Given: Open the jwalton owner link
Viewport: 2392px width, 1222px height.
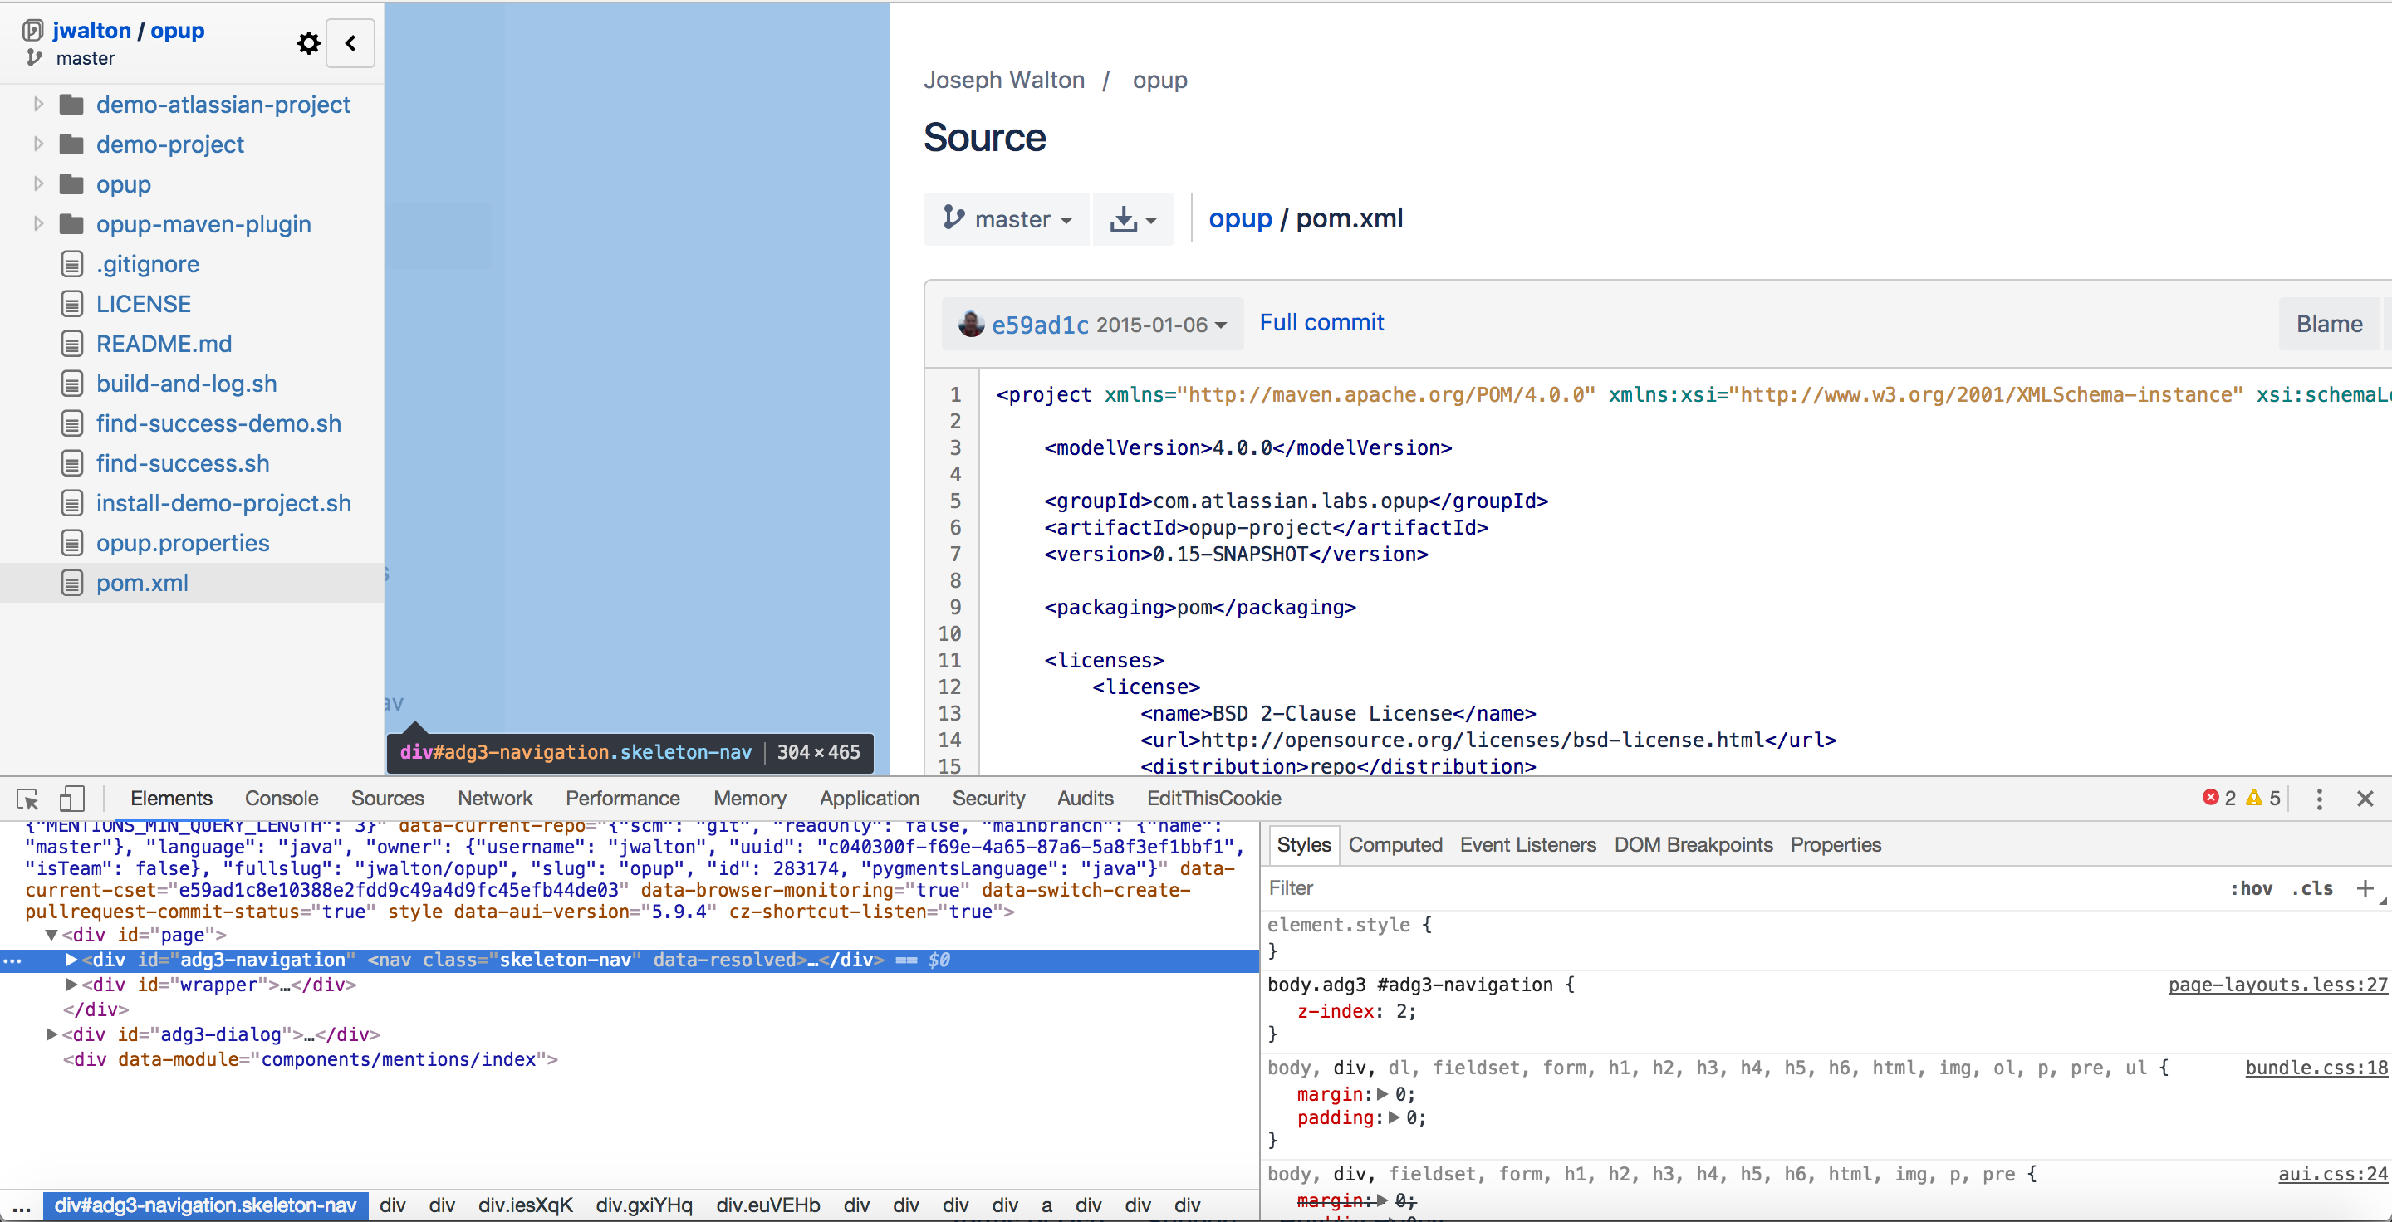Looking at the screenshot, I should (x=92, y=30).
